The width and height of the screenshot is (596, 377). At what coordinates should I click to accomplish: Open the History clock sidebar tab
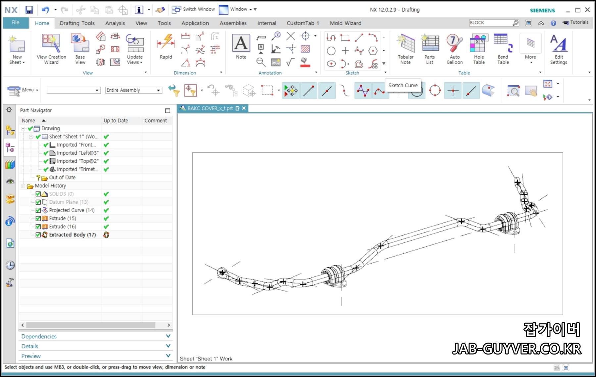[10, 265]
